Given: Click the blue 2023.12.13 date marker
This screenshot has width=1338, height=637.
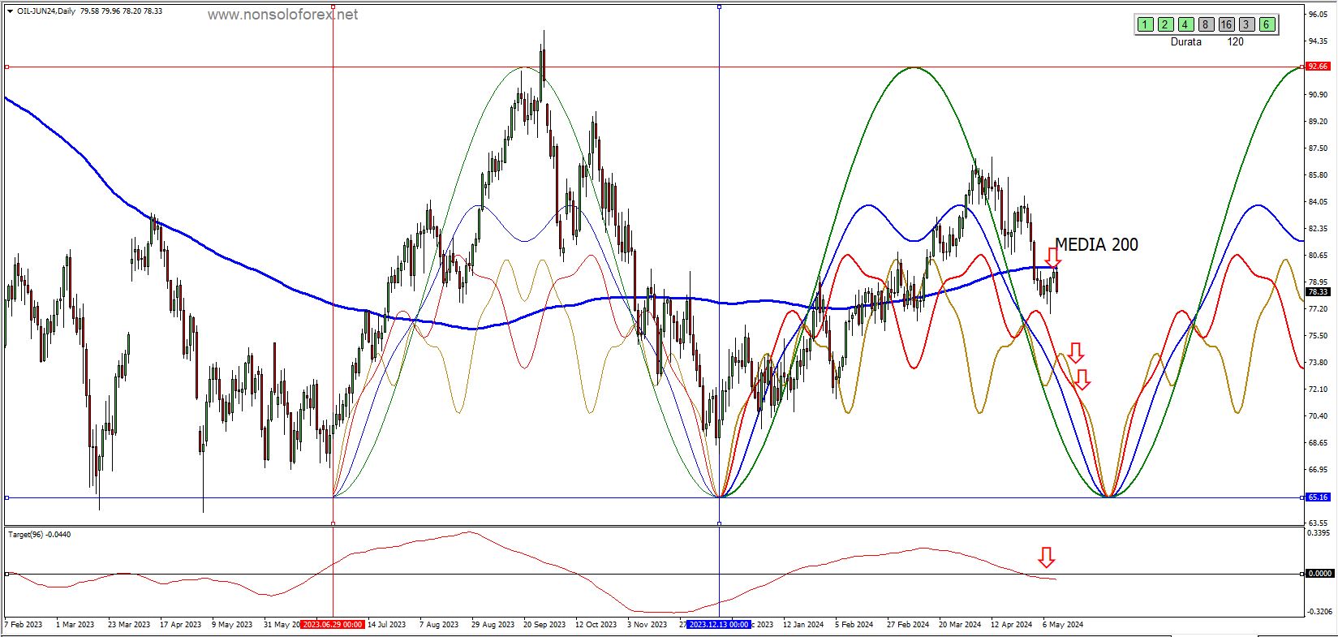Looking at the screenshot, I should (x=719, y=625).
